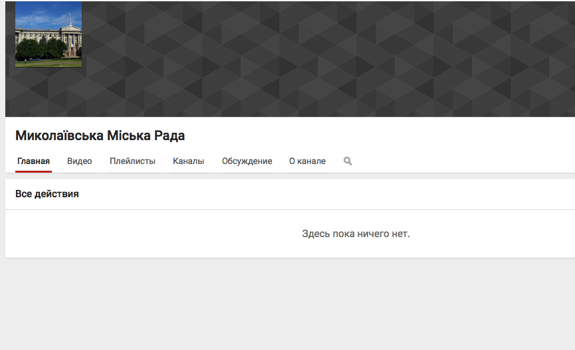Click the green trees in the avatar image
575x350 pixels.
point(30,50)
